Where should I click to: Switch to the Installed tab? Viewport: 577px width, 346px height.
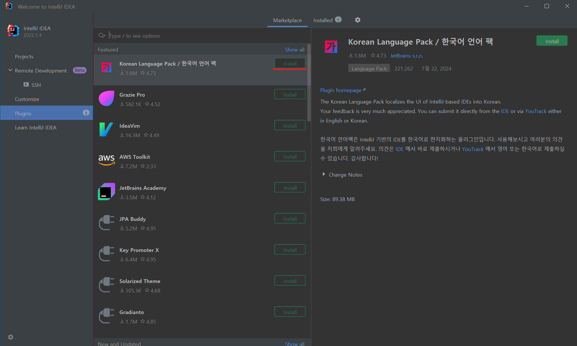(x=323, y=20)
